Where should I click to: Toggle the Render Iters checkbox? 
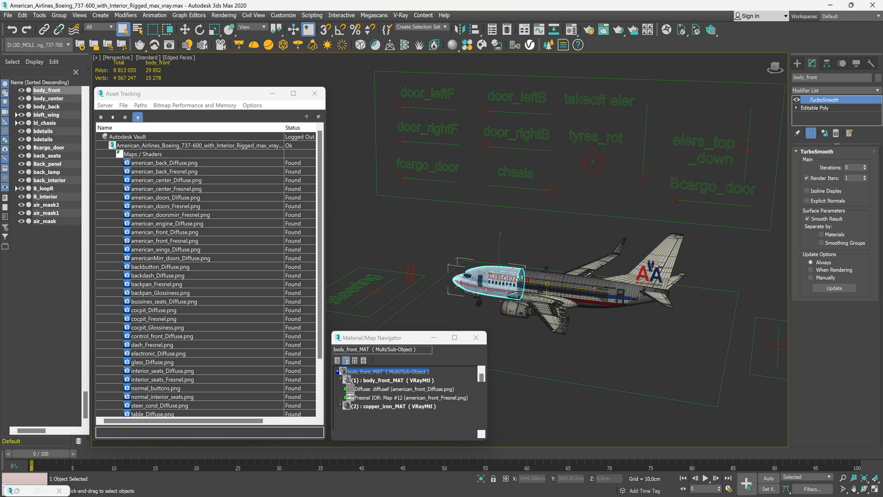(x=807, y=178)
